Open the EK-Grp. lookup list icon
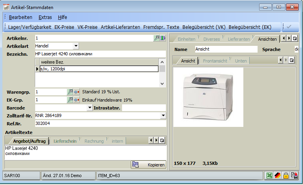Viewport: 303px width, 185px height. point(70,100)
